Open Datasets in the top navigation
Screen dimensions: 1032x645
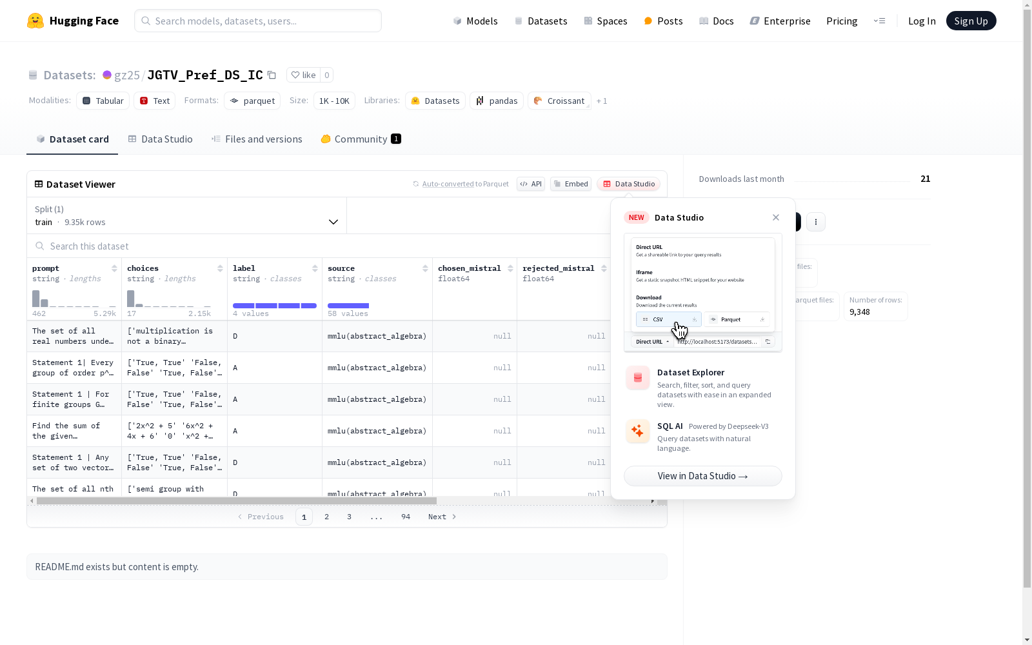[x=541, y=21]
